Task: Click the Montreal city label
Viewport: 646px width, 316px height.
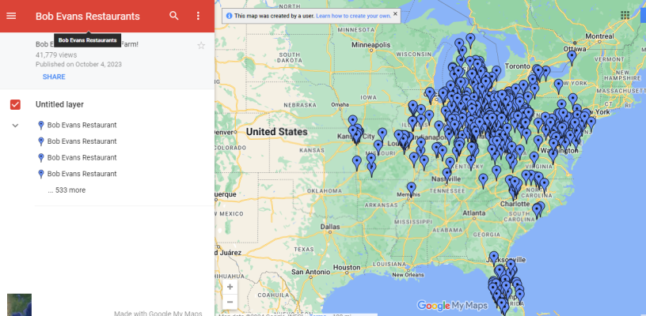Action: coord(599,36)
